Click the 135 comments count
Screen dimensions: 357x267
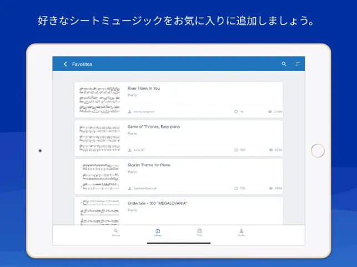tap(243, 188)
